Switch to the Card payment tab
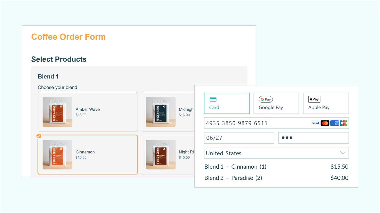The height and width of the screenshot is (213, 380). tap(226, 103)
